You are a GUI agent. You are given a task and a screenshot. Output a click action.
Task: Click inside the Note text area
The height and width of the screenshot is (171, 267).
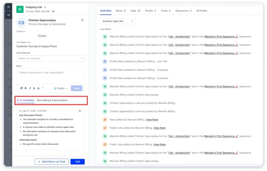click(50, 76)
